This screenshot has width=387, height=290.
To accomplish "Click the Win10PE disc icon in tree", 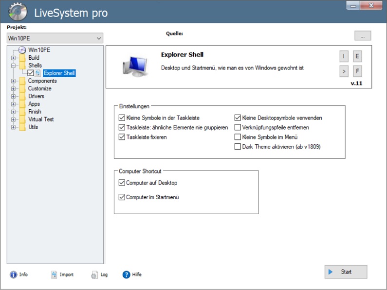I will pos(22,50).
